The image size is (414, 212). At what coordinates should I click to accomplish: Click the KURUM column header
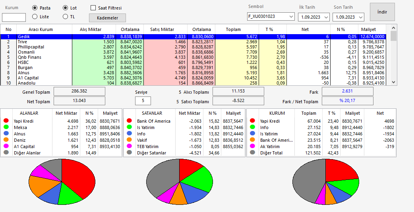point(277,113)
